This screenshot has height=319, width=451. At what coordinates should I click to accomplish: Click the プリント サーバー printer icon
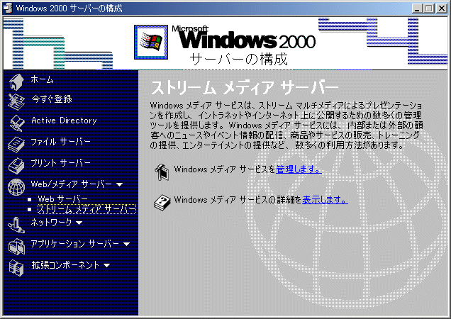[16, 165]
